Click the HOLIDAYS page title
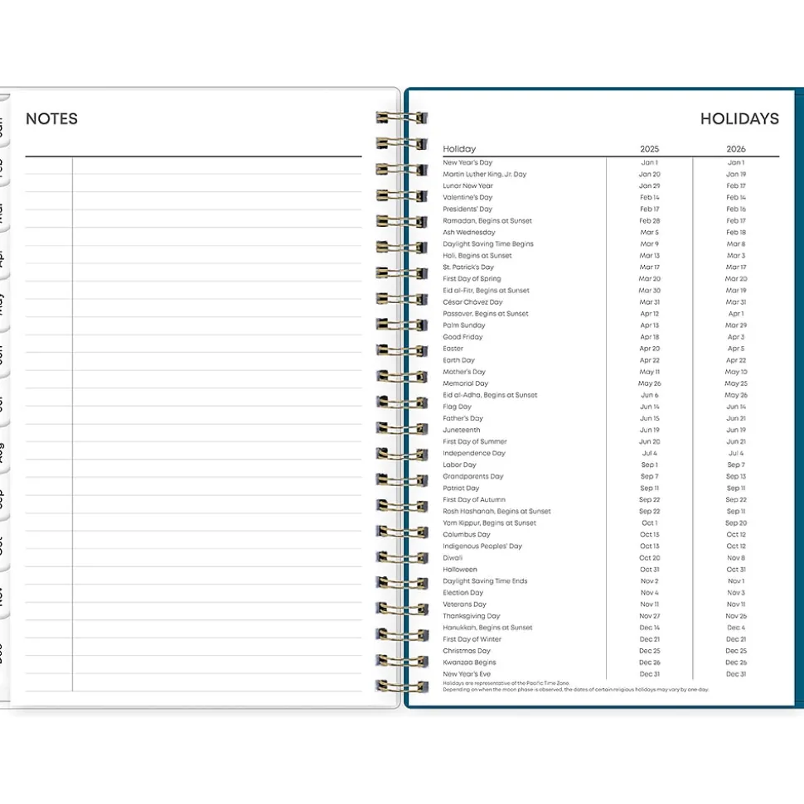 point(739,118)
